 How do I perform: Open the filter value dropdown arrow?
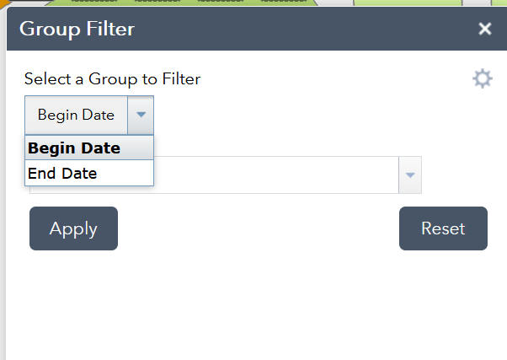410,175
